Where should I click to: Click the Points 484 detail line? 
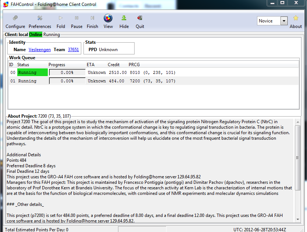(x=17, y=160)
